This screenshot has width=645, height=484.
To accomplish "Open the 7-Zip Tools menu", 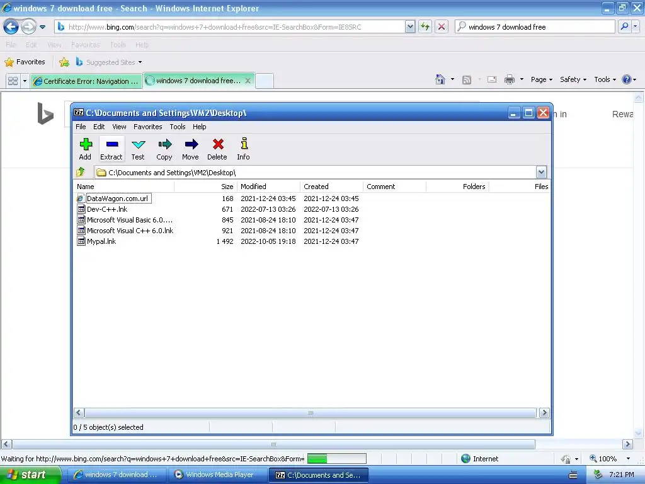I will tap(177, 127).
